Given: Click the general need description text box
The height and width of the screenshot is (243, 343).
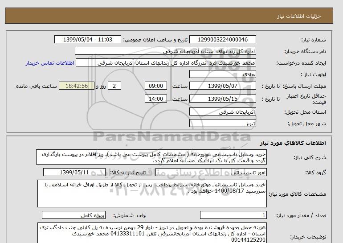Looking at the screenshot, I should tap(151, 157).
